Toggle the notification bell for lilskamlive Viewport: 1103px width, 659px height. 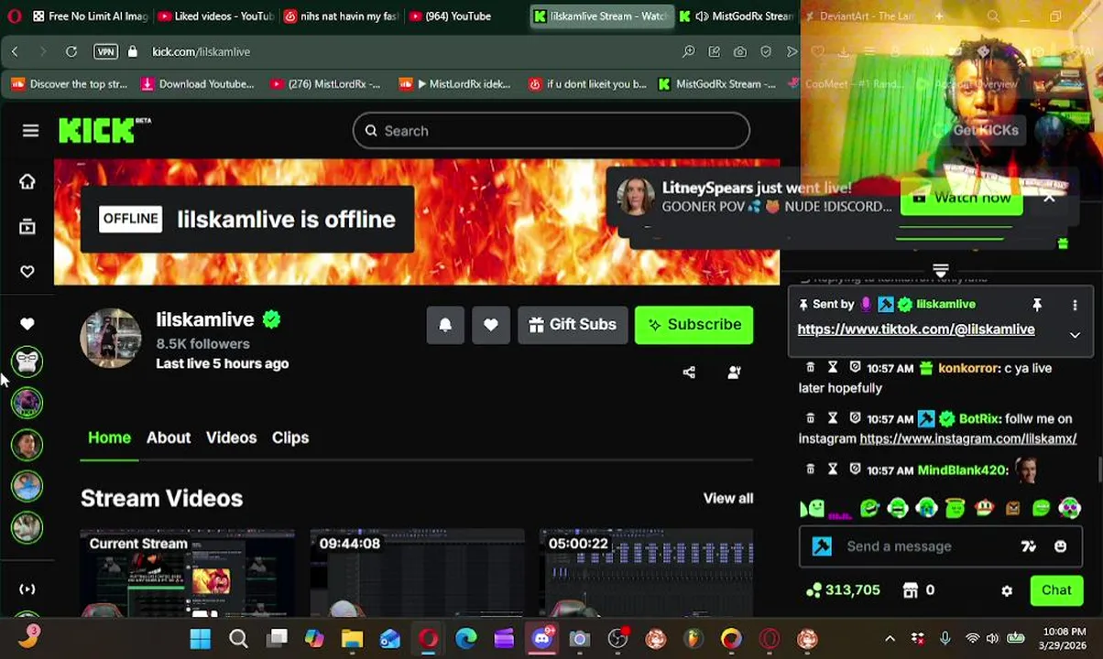(445, 324)
